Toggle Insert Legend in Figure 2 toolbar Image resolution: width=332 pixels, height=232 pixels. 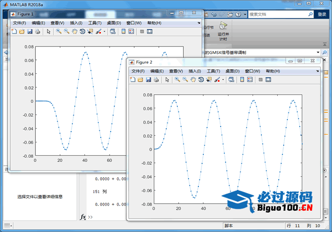250,80
